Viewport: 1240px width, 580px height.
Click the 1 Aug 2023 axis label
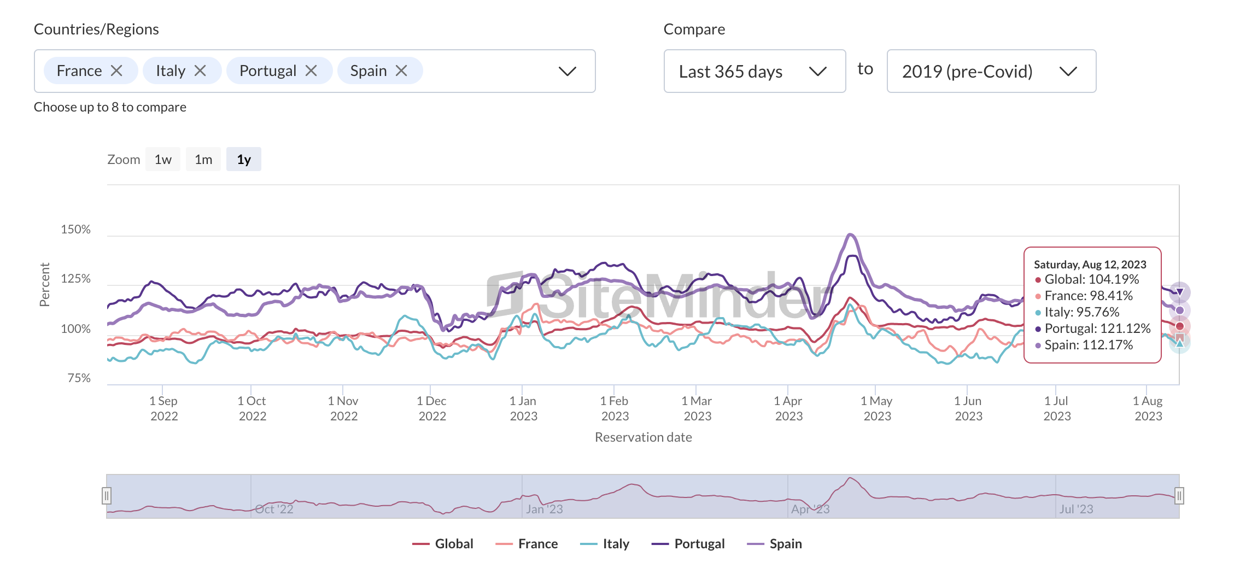click(x=1148, y=408)
